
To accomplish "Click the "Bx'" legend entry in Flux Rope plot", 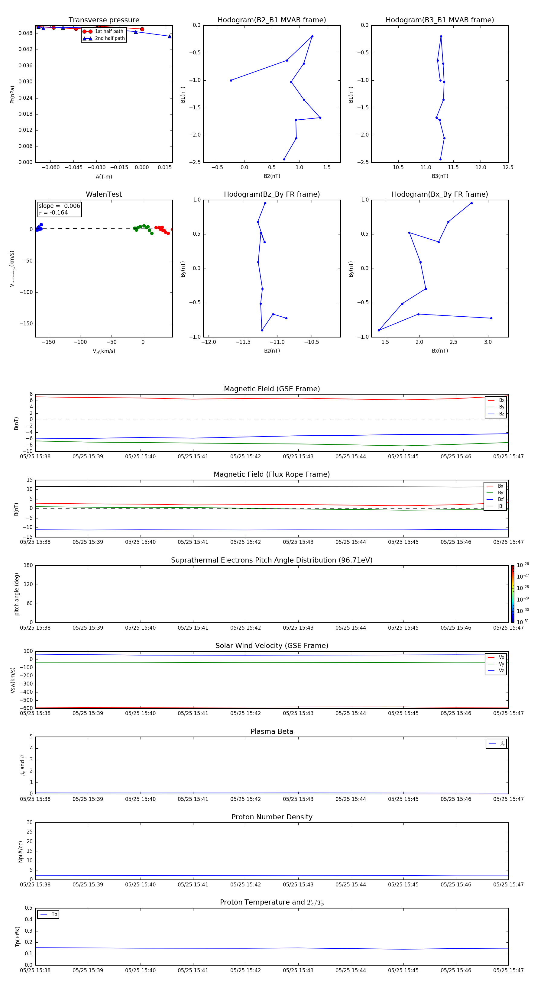I will click(496, 486).
